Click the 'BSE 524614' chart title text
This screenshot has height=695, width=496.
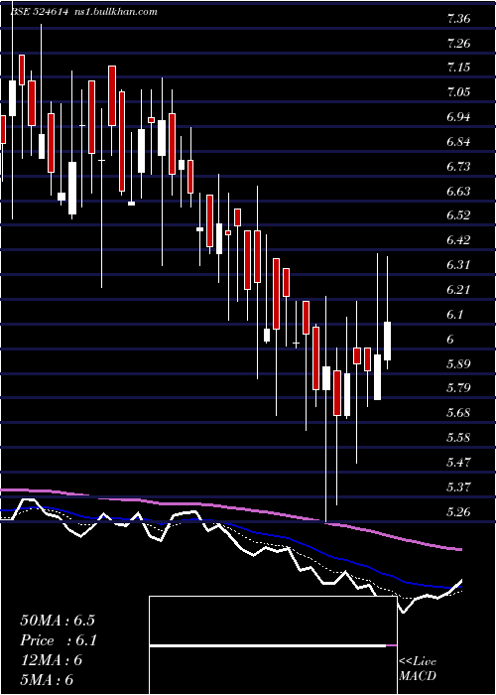39,12
